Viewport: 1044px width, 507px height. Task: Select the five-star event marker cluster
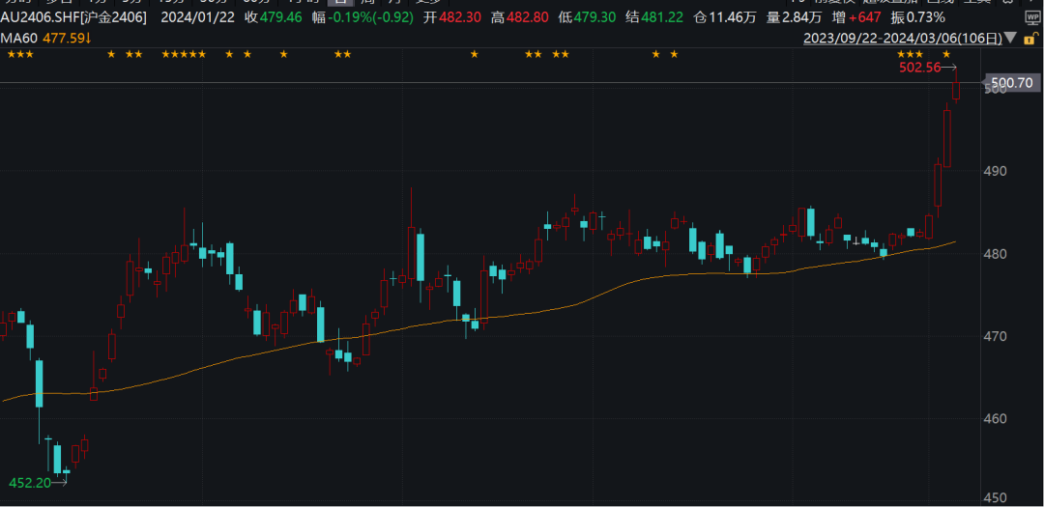184,54
